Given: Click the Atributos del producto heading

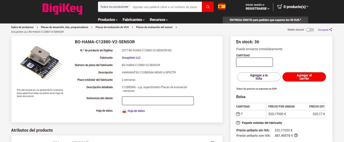Looking at the screenshot, I should tap(32, 130).
